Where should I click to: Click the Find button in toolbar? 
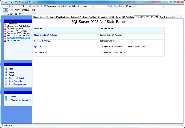(x=110, y=6)
